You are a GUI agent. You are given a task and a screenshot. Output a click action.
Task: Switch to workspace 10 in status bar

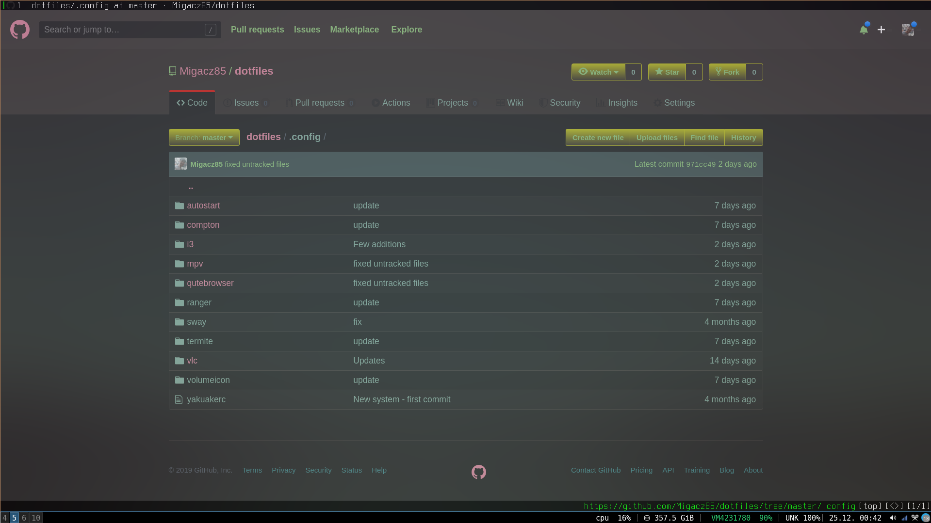(36, 518)
